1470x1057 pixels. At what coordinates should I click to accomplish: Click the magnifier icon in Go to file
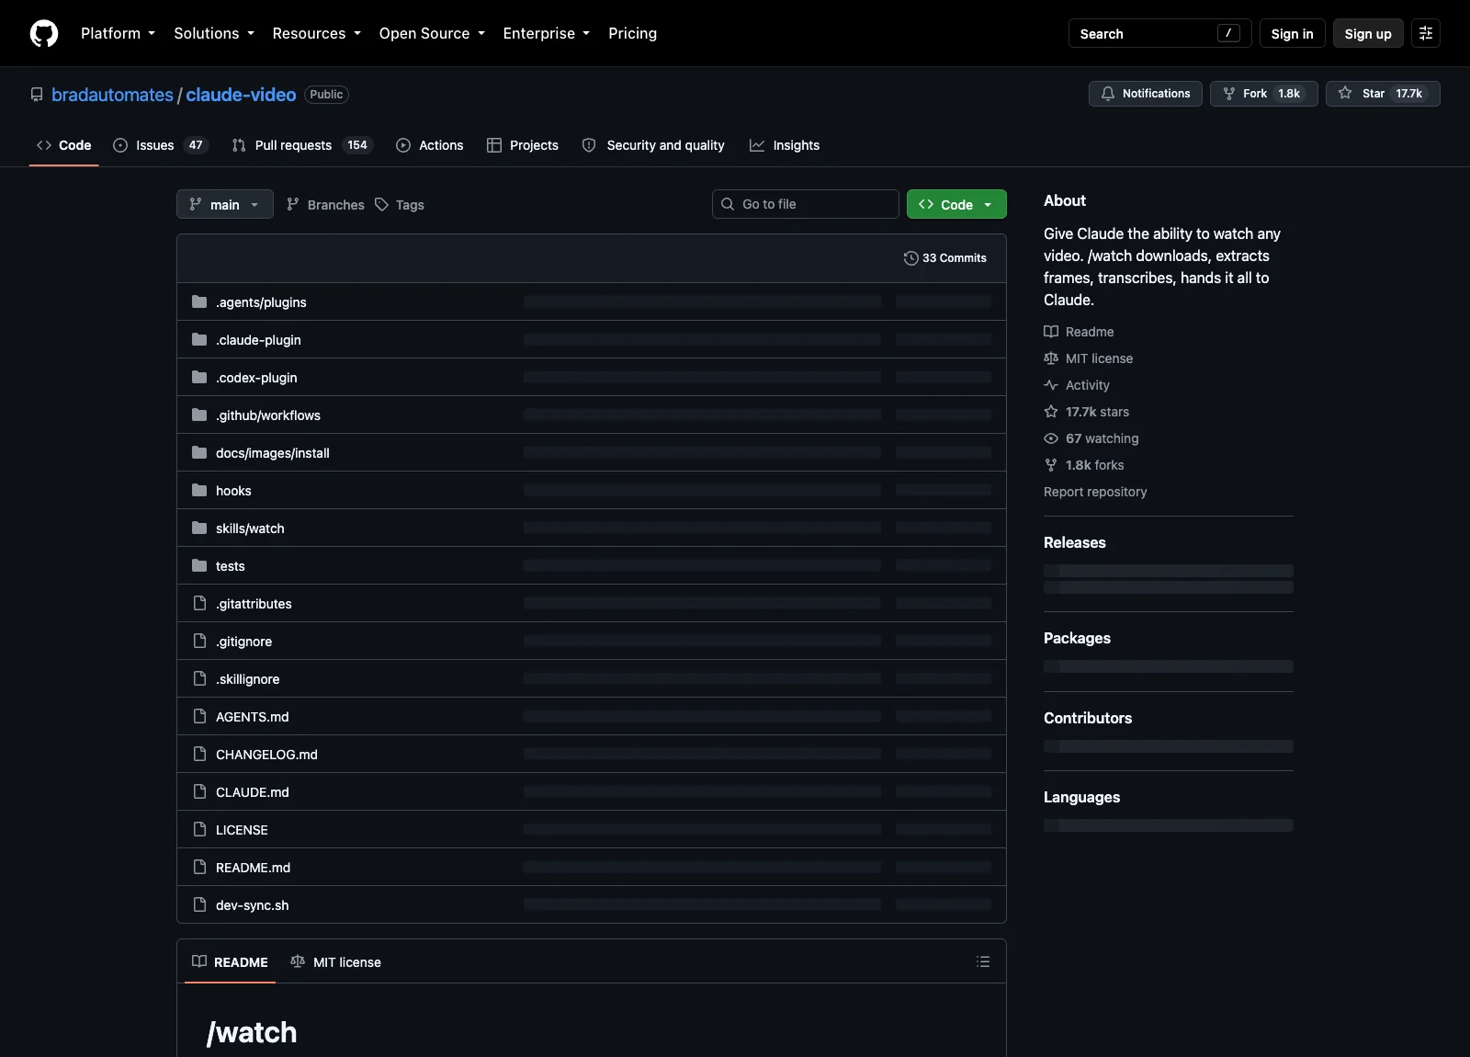[728, 204]
